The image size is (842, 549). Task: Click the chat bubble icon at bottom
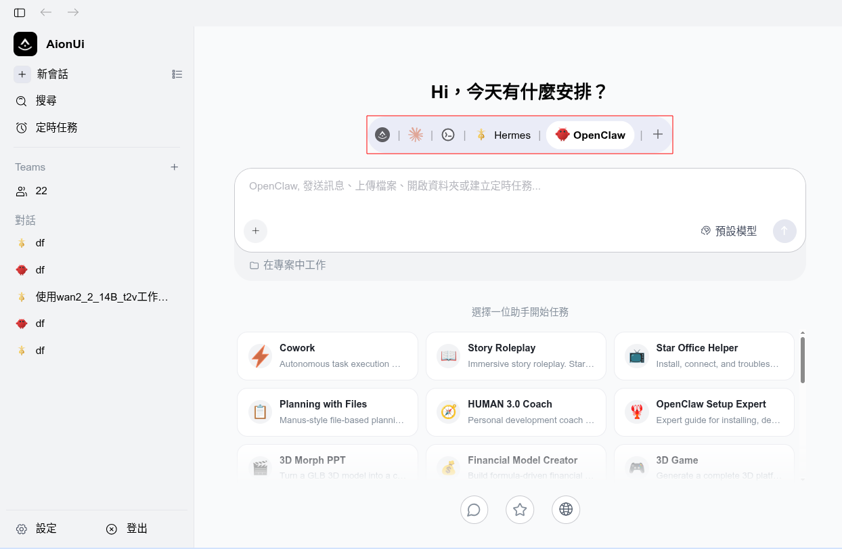[474, 510]
